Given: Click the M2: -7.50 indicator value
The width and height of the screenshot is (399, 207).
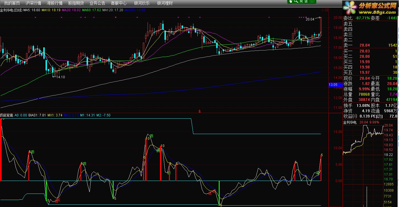Looking at the screenshot, I should 103,115.
